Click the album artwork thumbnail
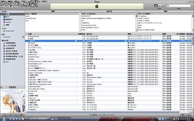The width and height of the screenshot is (194, 121). click(x=12, y=101)
